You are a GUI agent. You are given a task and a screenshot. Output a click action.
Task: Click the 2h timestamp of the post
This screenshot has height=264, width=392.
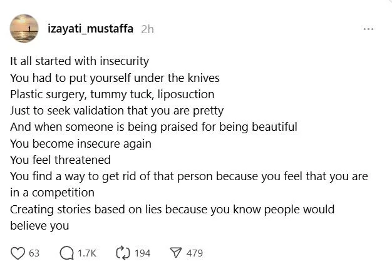point(147,29)
